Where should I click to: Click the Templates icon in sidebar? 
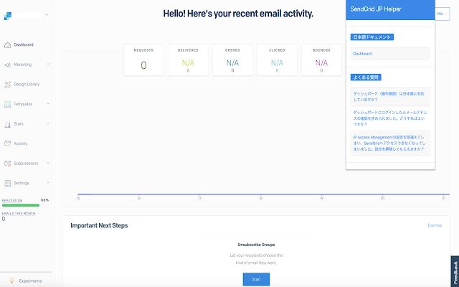coord(7,104)
